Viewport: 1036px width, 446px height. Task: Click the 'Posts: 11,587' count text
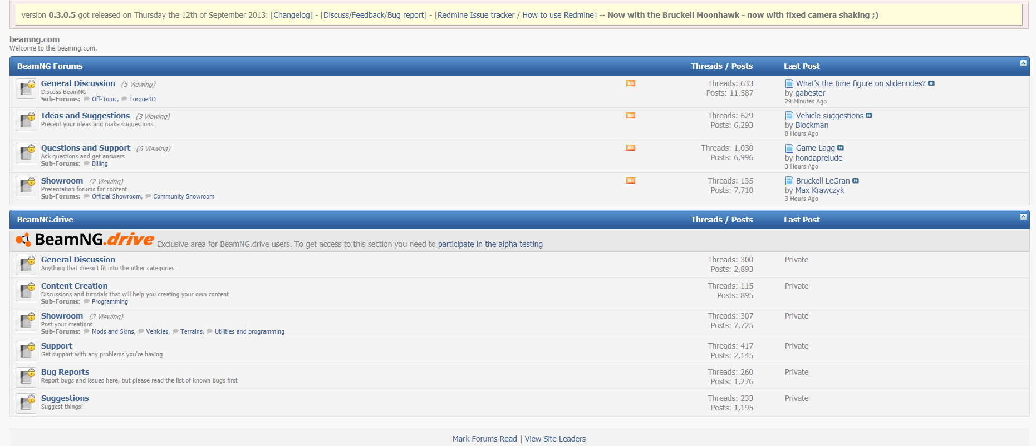click(730, 93)
